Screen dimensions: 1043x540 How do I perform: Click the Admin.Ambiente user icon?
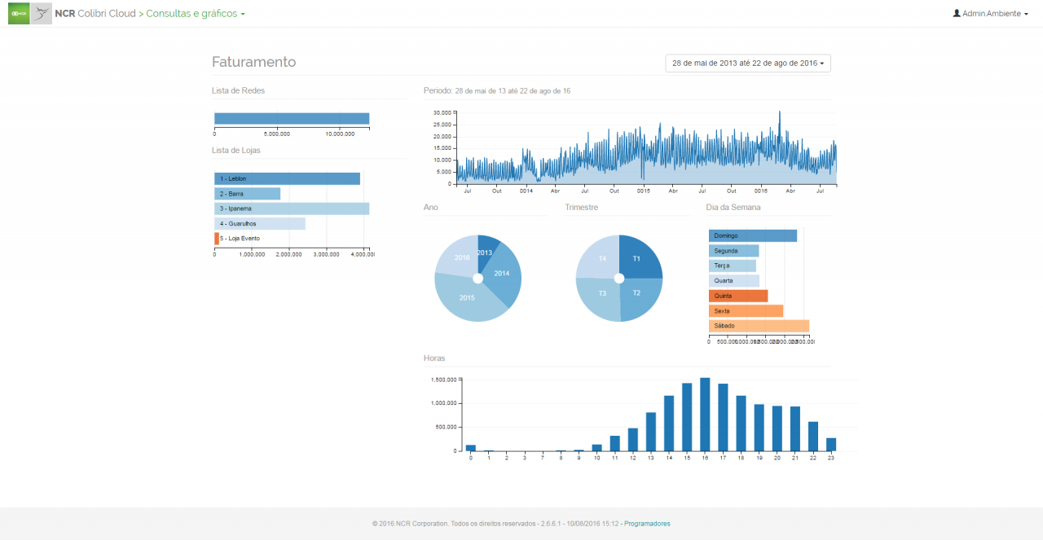point(957,14)
